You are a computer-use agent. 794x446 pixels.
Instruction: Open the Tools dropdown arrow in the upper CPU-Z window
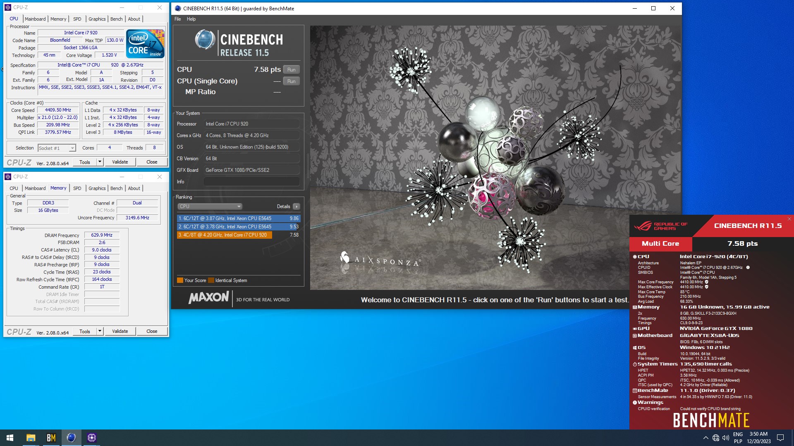[x=100, y=162]
